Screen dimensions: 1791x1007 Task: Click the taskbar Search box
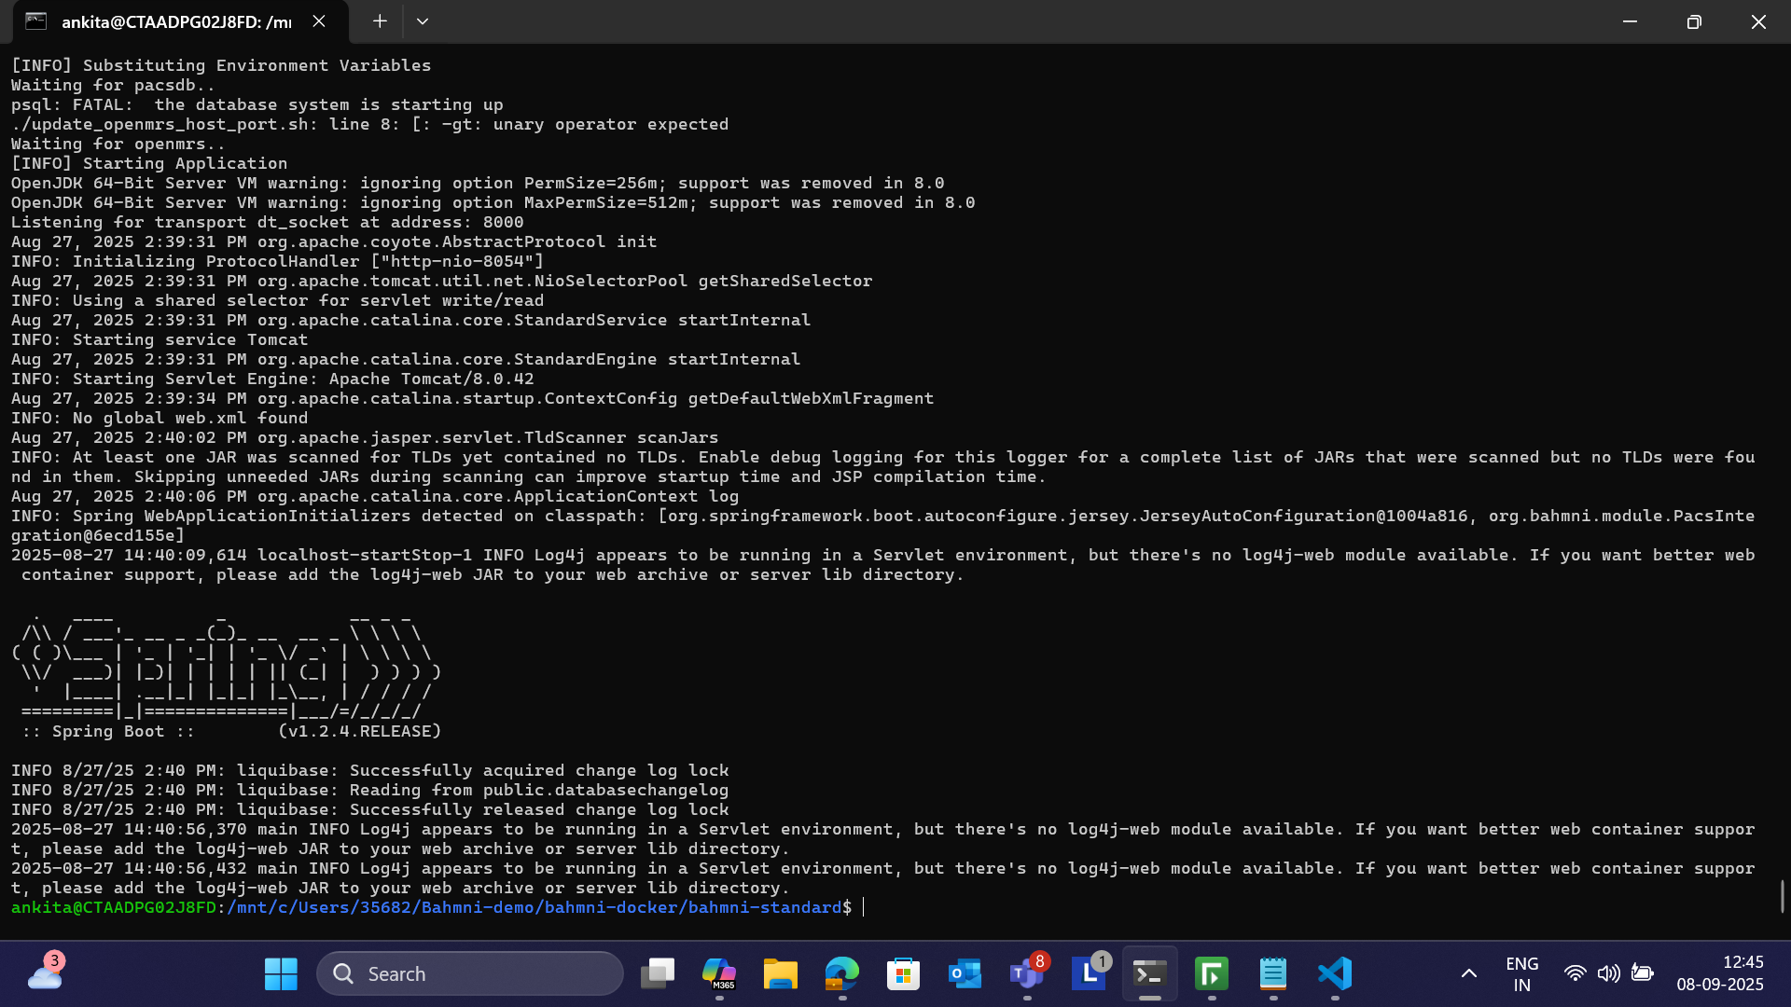470,973
